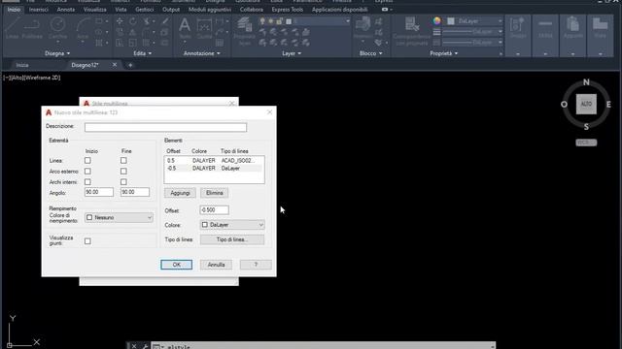Screen dimensions: 622x349
Task: Open Proprietà layer manager icon
Action: 245,30
